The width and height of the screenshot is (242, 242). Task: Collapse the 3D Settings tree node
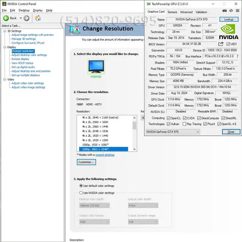coord(5,31)
